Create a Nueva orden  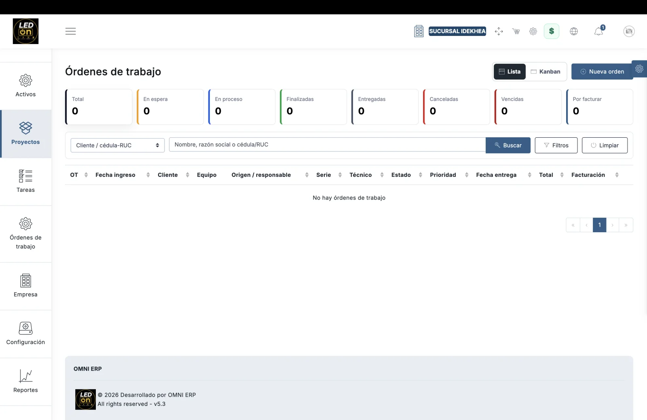[602, 71]
